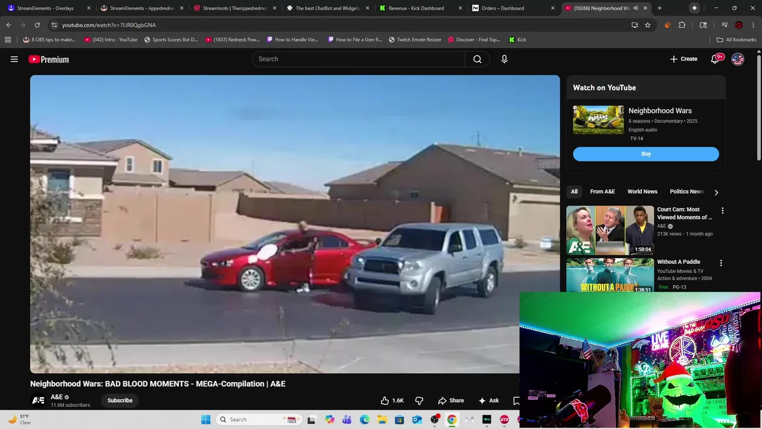Switch to Revenue - Kick Dashboard tab
The height and width of the screenshot is (429, 762).
pos(421,8)
